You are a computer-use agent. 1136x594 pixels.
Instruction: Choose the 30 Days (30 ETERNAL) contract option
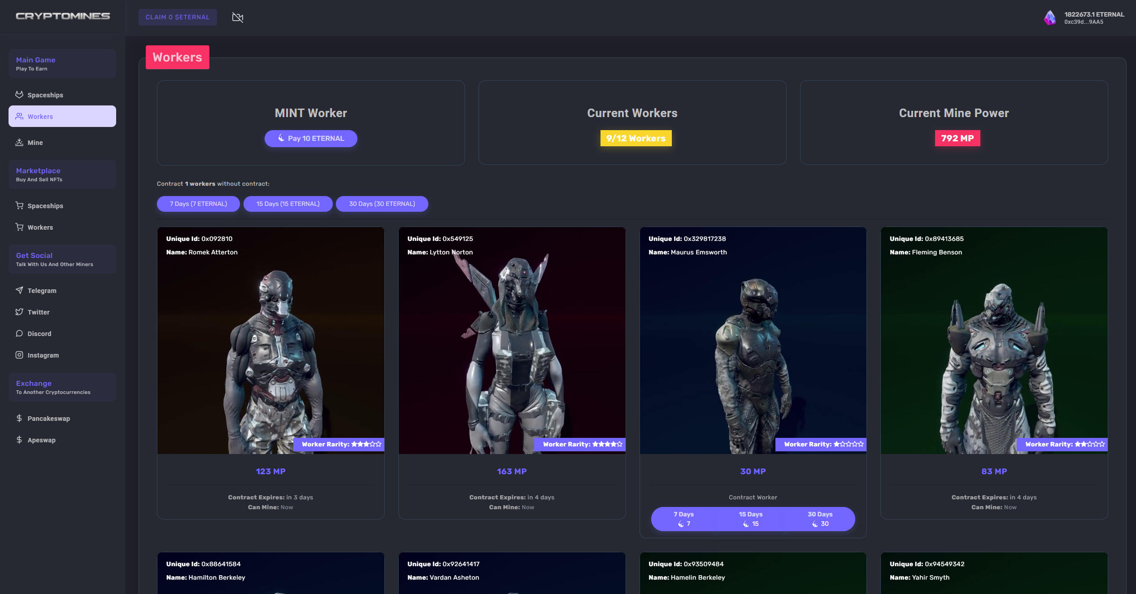click(382, 203)
